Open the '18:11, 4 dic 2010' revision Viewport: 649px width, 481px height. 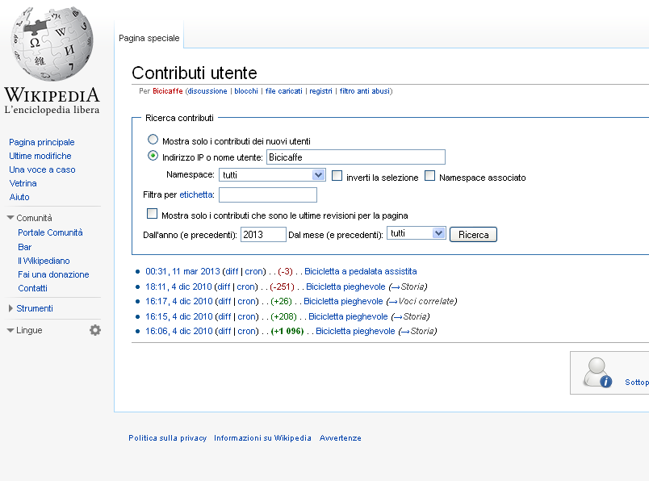point(178,287)
